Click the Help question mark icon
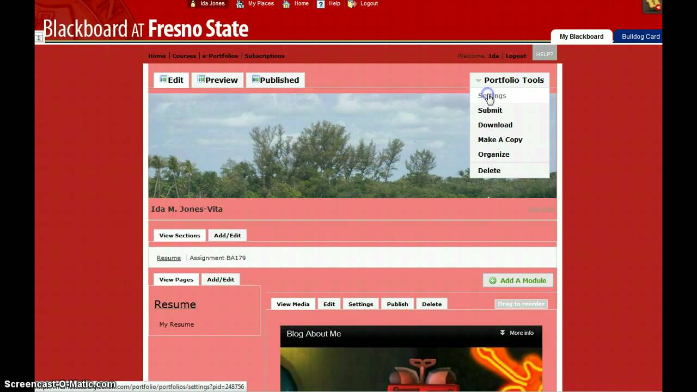697x392 pixels. [x=321, y=4]
